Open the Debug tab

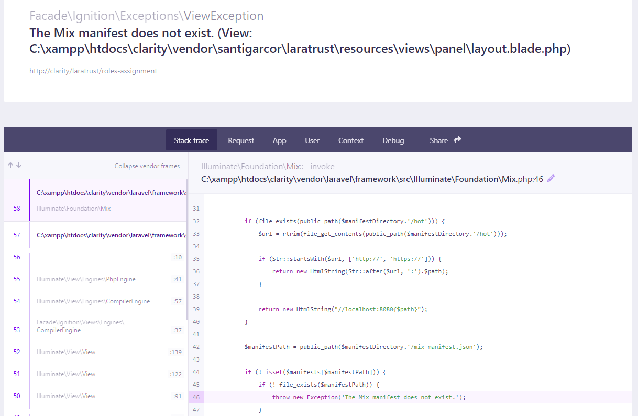coord(393,140)
